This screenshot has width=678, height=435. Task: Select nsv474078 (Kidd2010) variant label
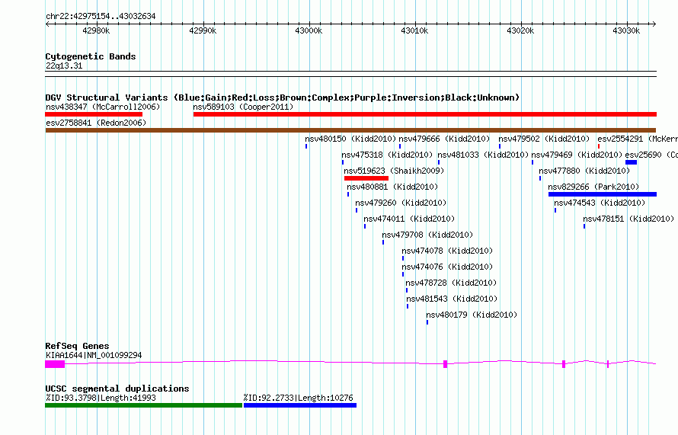[x=447, y=251]
